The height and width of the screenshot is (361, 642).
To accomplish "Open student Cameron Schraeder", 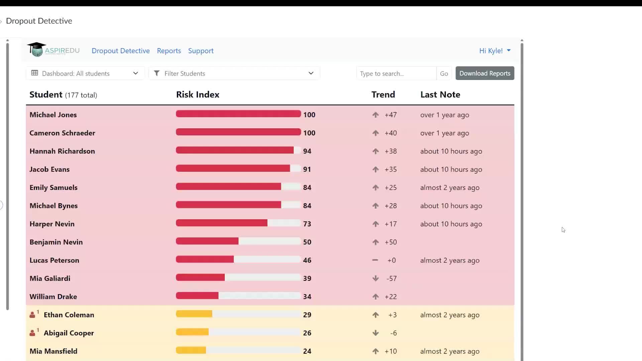I will (x=62, y=133).
